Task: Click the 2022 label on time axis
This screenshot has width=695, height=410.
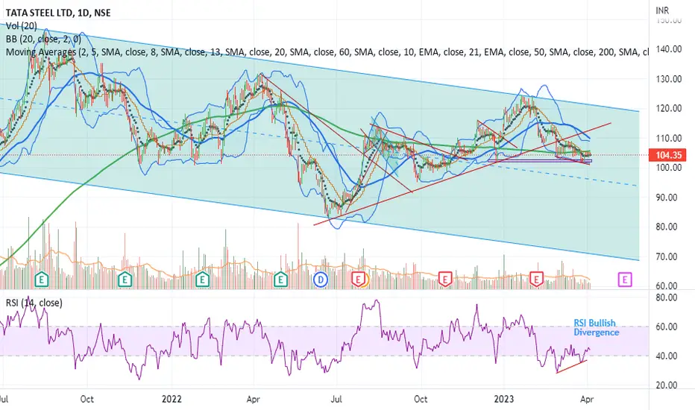Action: click(x=172, y=399)
